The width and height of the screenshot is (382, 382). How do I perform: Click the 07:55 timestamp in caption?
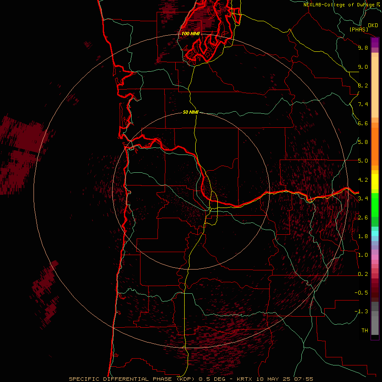(x=303, y=379)
